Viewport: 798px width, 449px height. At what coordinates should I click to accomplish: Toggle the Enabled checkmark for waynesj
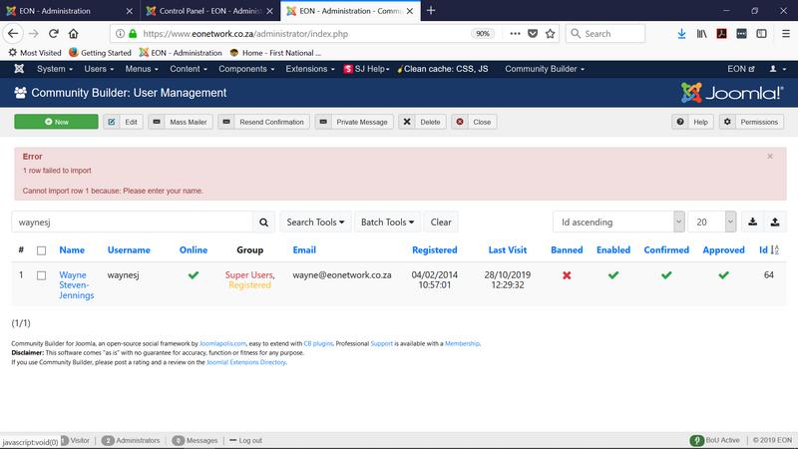click(x=613, y=275)
